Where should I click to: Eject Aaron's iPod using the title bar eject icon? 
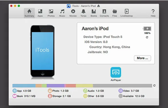tap(99, 6)
